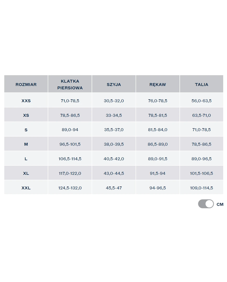Select the XS size row label
The image size is (227, 282).
pos(26,115)
